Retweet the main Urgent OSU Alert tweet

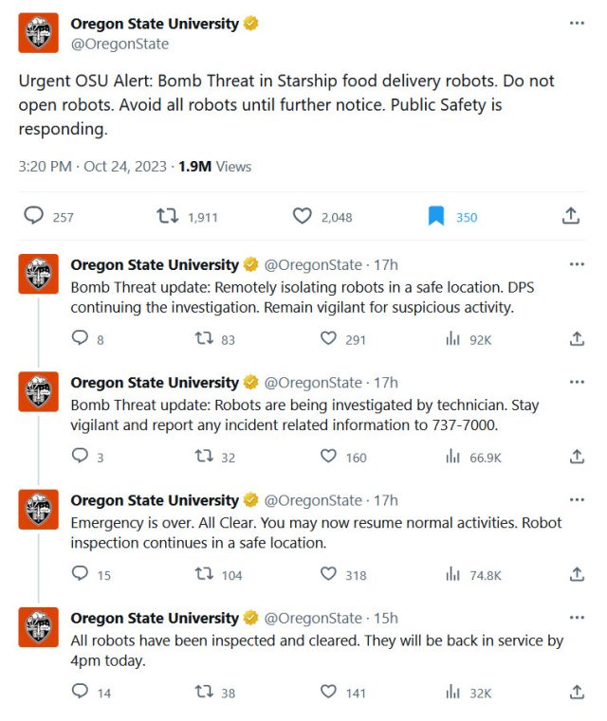pyautogui.click(x=167, y=216)
